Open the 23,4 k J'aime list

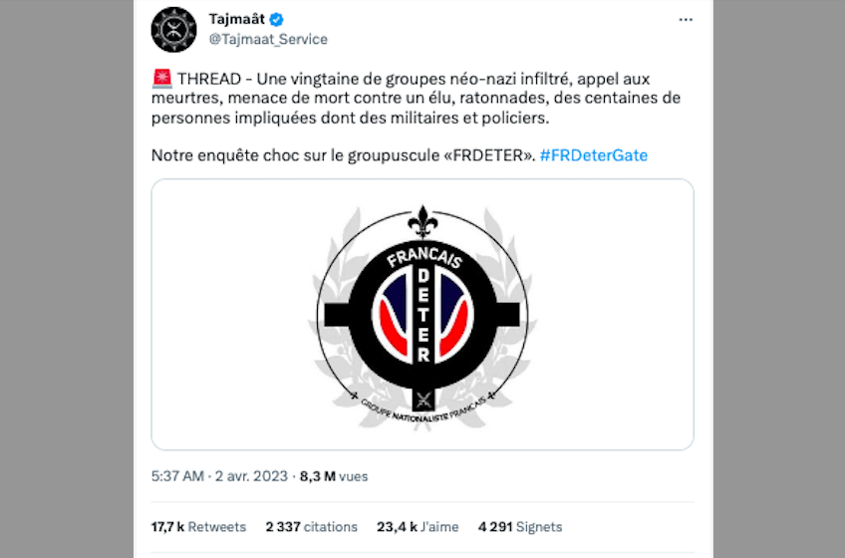point(418,527)
